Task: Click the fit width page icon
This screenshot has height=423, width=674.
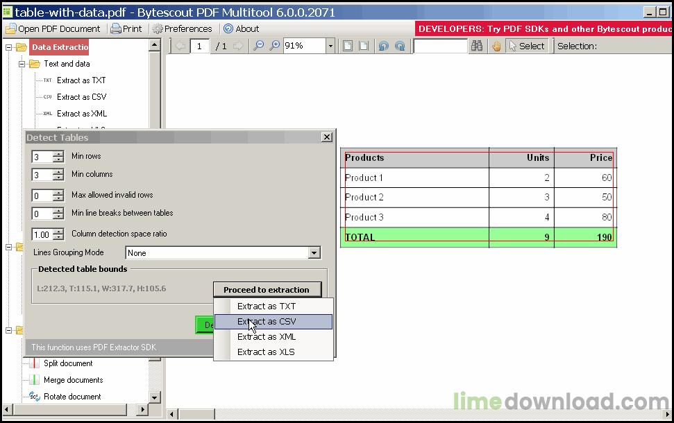Action: pos(364,46)
